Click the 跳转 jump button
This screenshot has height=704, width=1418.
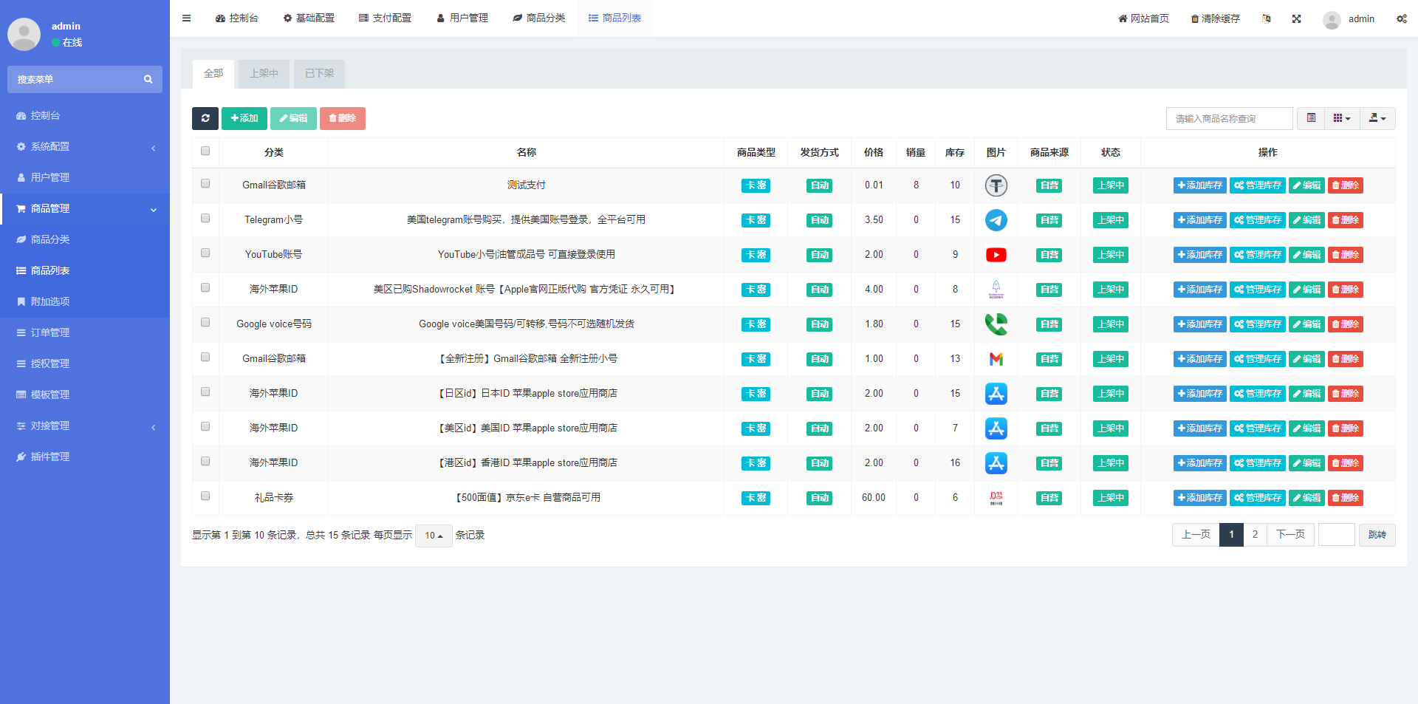click(x=1377, y=535)
